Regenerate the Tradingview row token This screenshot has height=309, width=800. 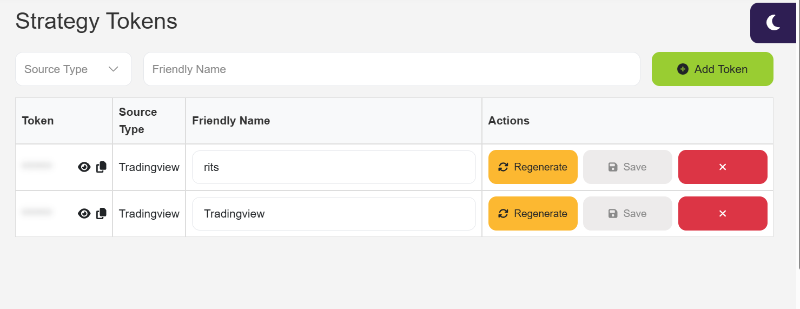pyautogui.click(x=533, y=214)
